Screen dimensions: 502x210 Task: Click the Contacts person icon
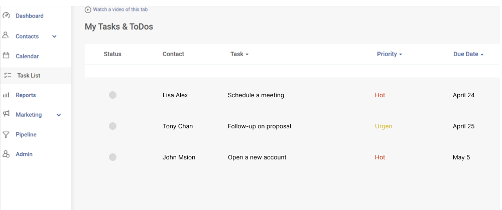[6, 35]
